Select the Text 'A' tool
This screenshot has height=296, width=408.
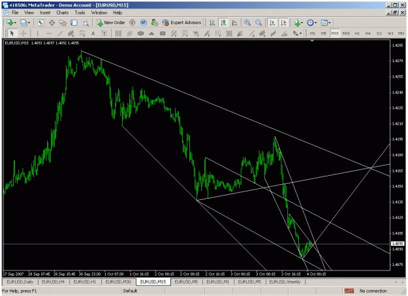pos(93,33)
